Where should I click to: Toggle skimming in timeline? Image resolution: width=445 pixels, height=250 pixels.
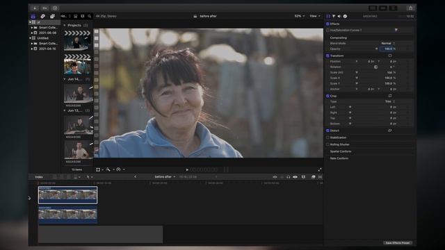click(x=275, y=177)
